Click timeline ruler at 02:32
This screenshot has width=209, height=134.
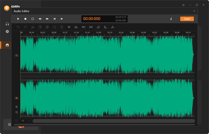coord(121,33)
